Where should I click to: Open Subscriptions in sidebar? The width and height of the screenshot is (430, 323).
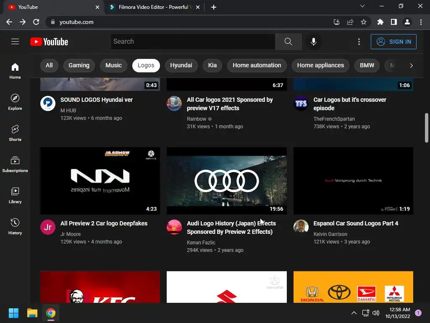point(15,164)
